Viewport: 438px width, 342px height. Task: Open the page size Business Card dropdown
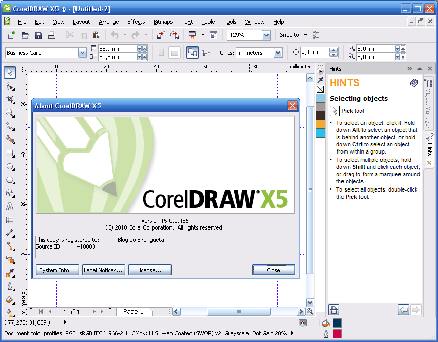[82, 52]
